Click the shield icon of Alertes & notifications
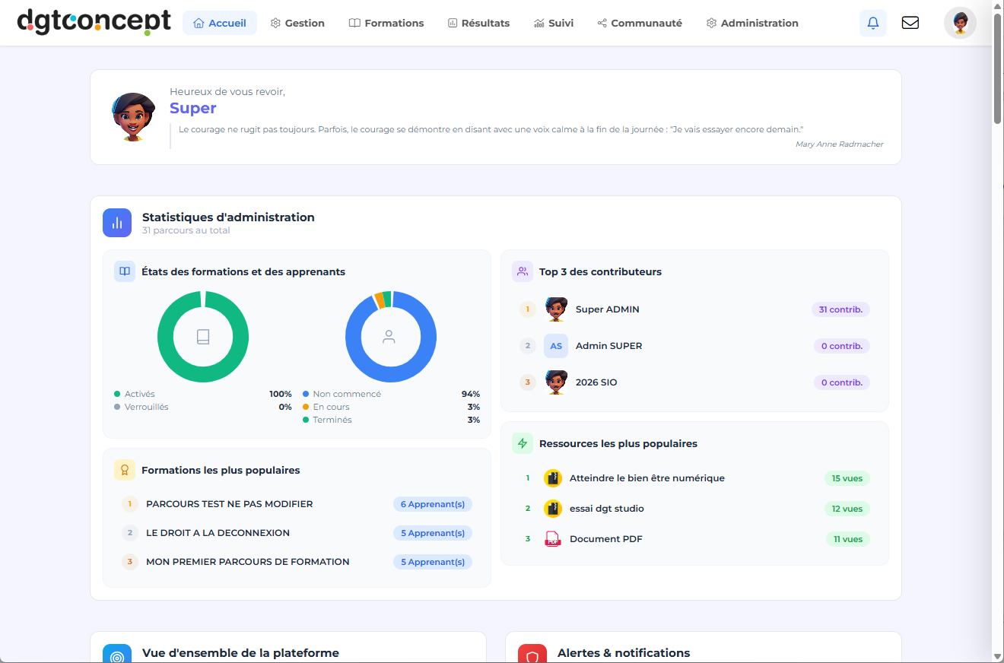The width and height of the screenshot is (1004, 663). pyautogui.click(x=532, y=654)
